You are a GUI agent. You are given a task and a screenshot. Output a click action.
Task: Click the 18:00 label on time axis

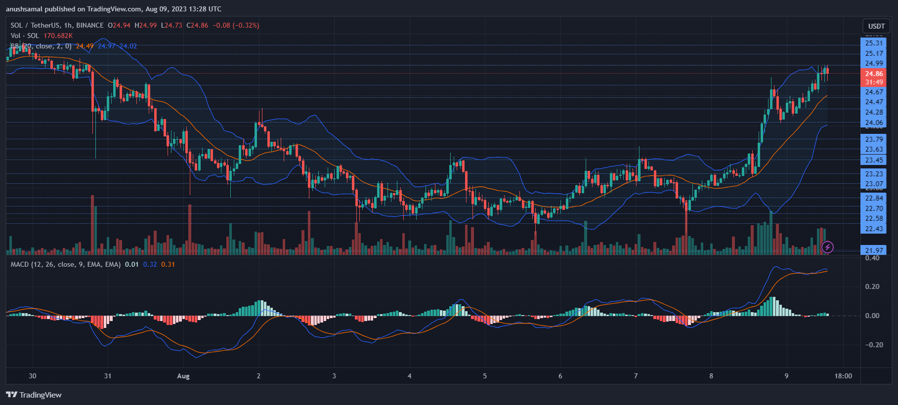(x=843, y=376)
